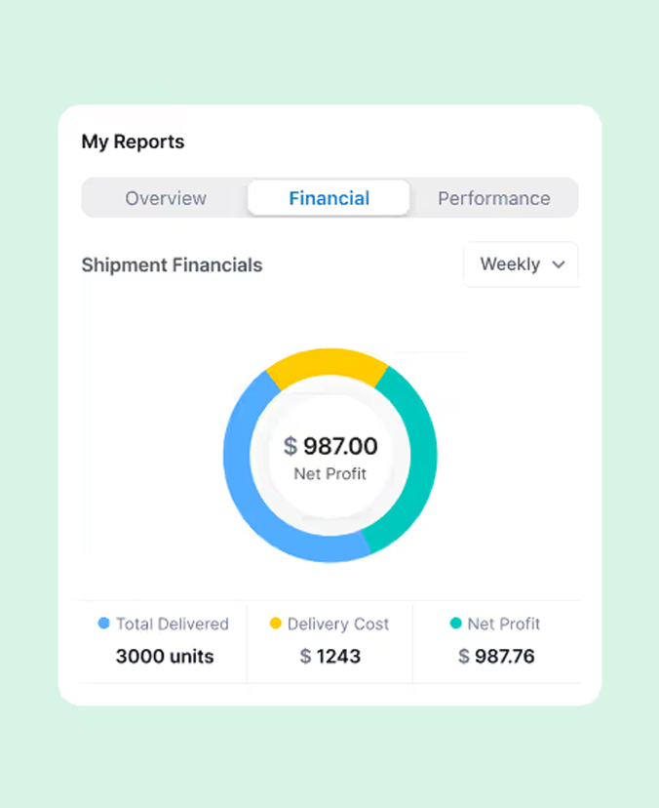
Task: Click the blue dot next to Total Delivered
Action: tap(104, 624)
